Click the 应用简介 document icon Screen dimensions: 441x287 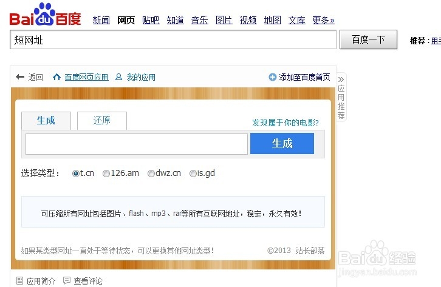(x=19, y=280)
